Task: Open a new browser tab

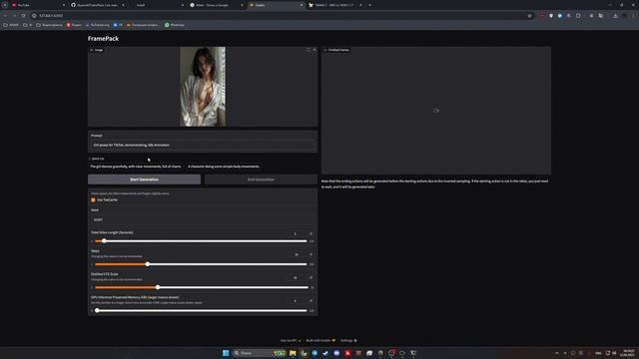Action: click(x=369, y=5)
